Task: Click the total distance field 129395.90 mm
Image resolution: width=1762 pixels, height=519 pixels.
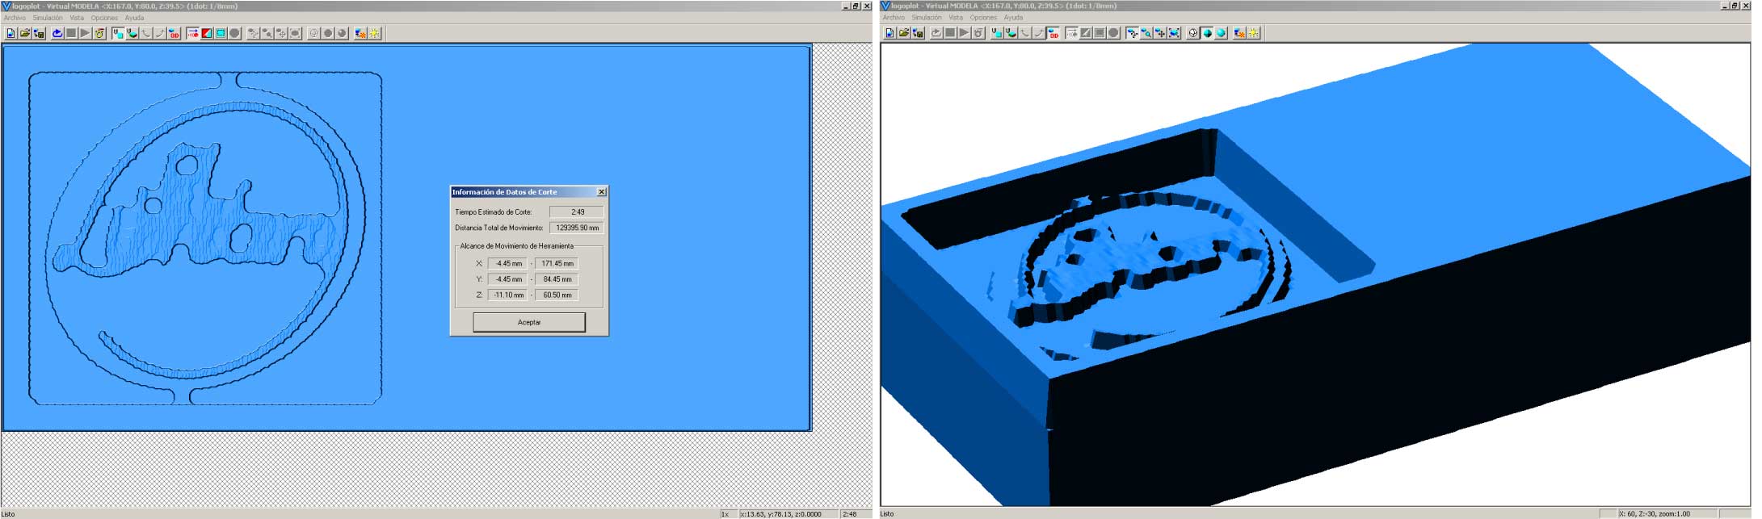Action: [x=576, y=228]
